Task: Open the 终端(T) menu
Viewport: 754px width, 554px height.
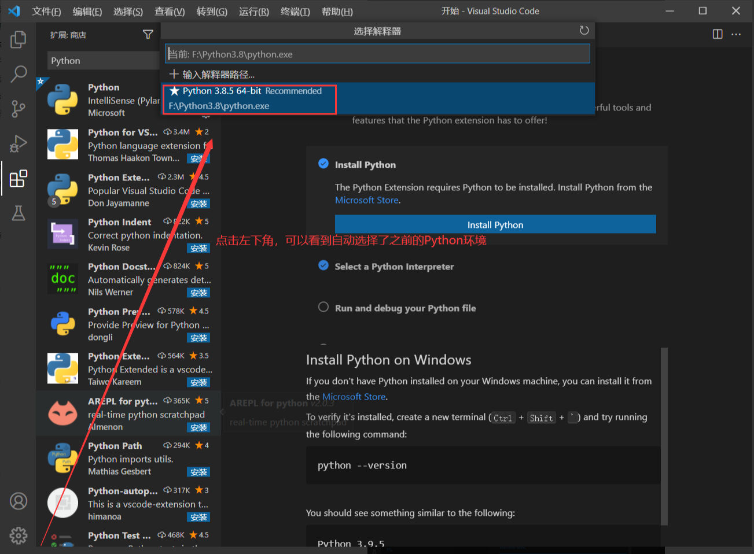Action: coord(295,11)
